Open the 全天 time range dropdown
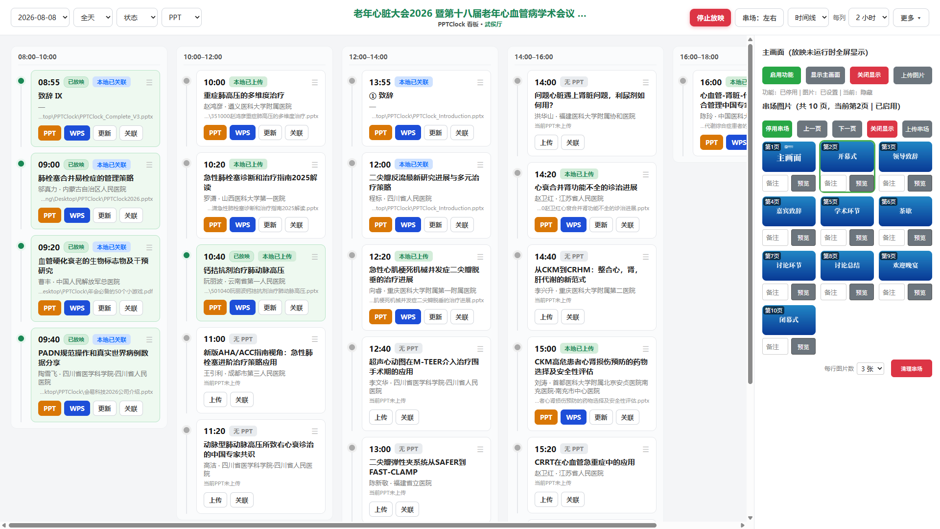940x529 pixels. 93,18
